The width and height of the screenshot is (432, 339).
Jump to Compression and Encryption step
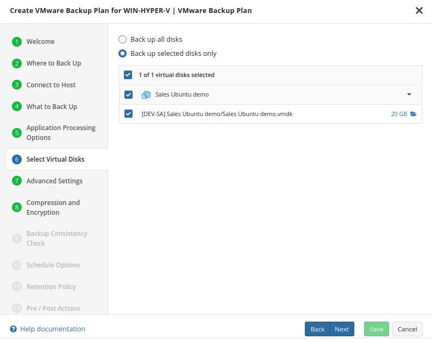click(53, 208)
